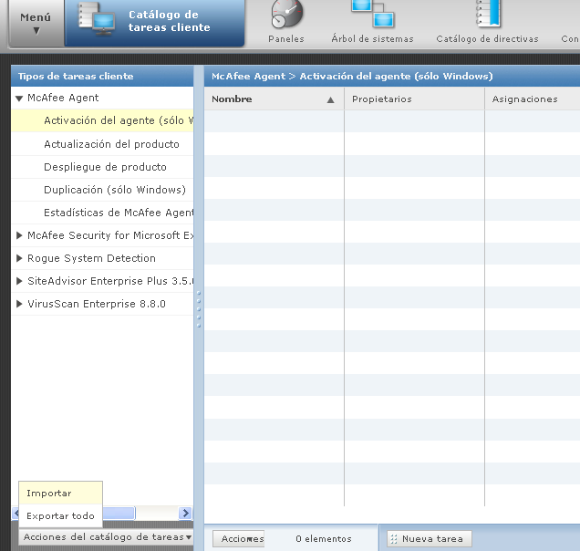This screenshot has height=551, width=580.
Task: Click the McAfee Agent tree label
Action: coord(63,98)
